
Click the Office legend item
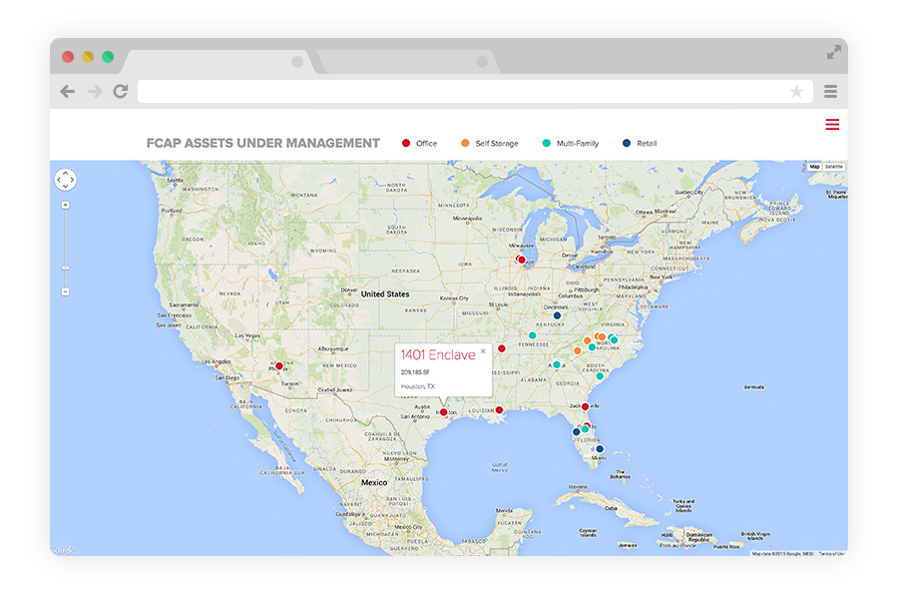click(x=419, y=143)
